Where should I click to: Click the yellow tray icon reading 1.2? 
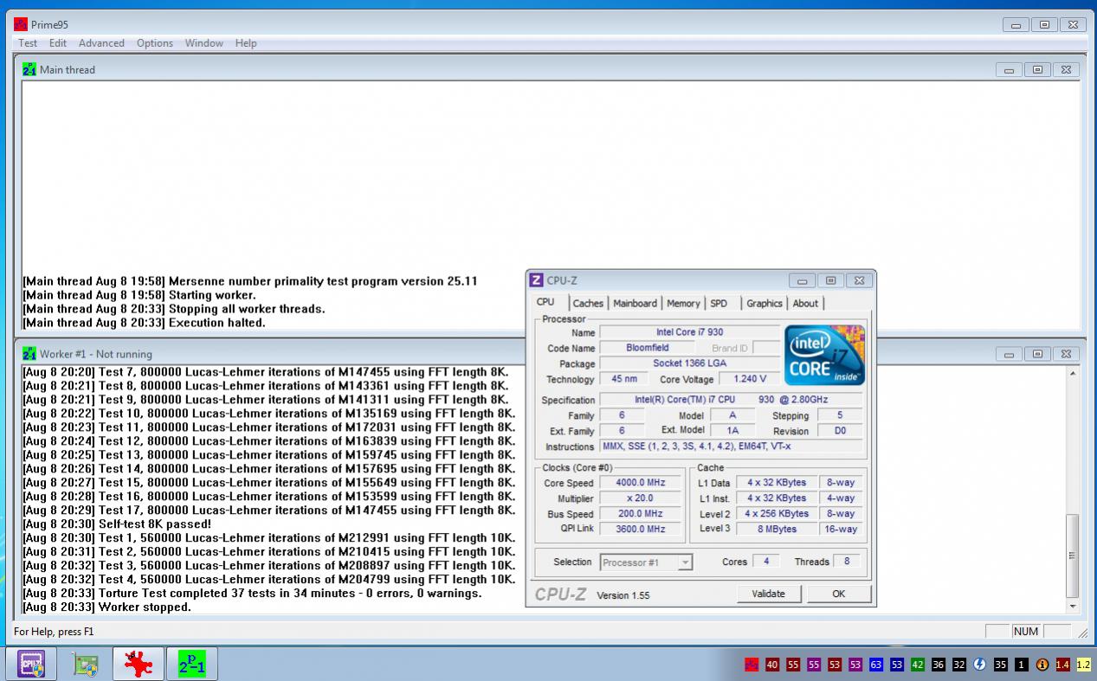point(1083,665)
